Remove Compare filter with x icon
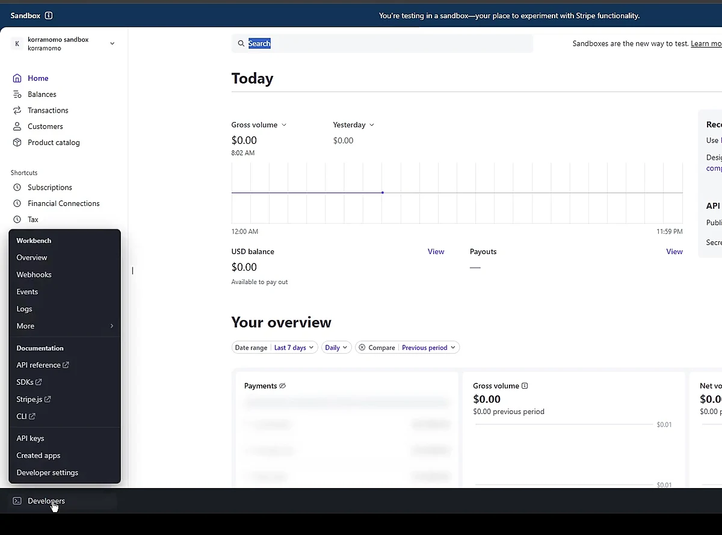Image resolution: width=722 pixels, height=535 pixels. [x=362, y=347]
